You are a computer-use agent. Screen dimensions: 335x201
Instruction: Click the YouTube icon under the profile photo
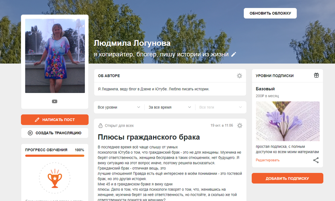pos(54,101)
